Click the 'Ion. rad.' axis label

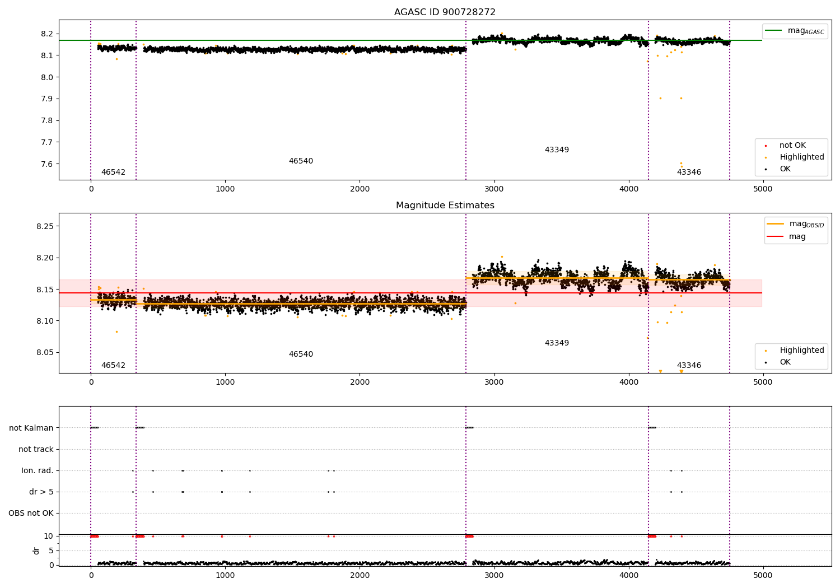tap(38, 471)
